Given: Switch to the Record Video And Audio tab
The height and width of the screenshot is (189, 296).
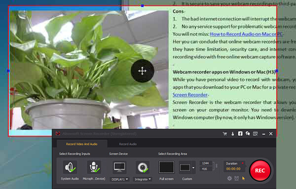Looking at the screenshot, I should (82, 144).
